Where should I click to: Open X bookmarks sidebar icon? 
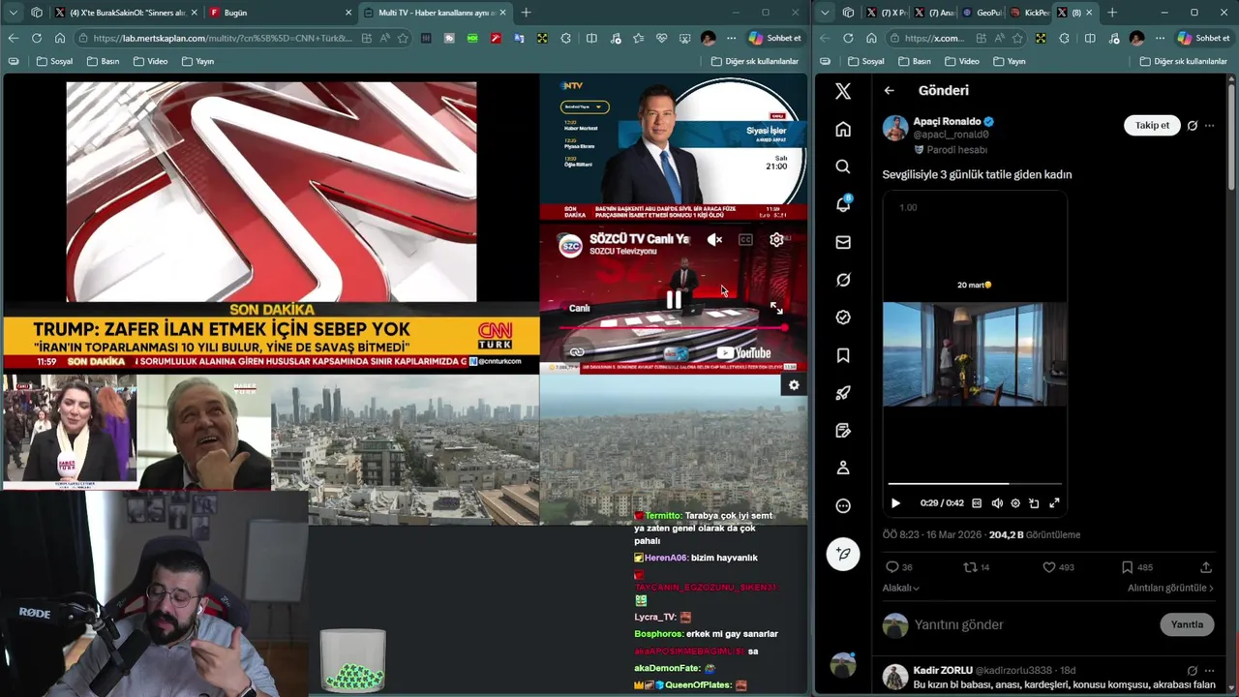(843, 355)
